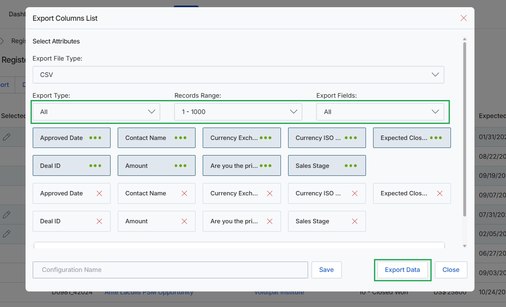Click the Export Columns List title
The height and width of the screenshot is (307, 506).
pyautogui.click(x=65, y=18)
